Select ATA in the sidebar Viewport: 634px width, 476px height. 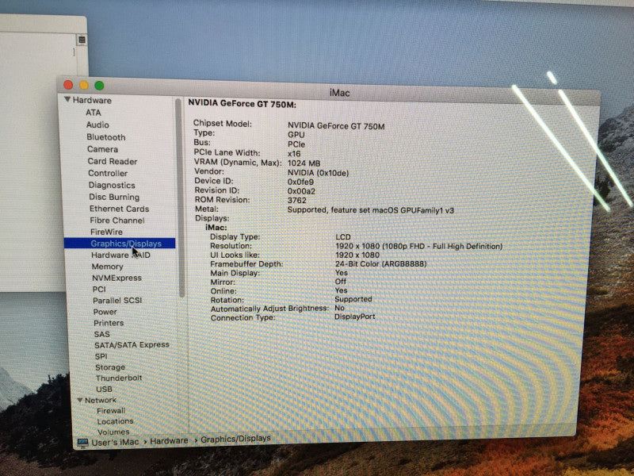point(94,113)
